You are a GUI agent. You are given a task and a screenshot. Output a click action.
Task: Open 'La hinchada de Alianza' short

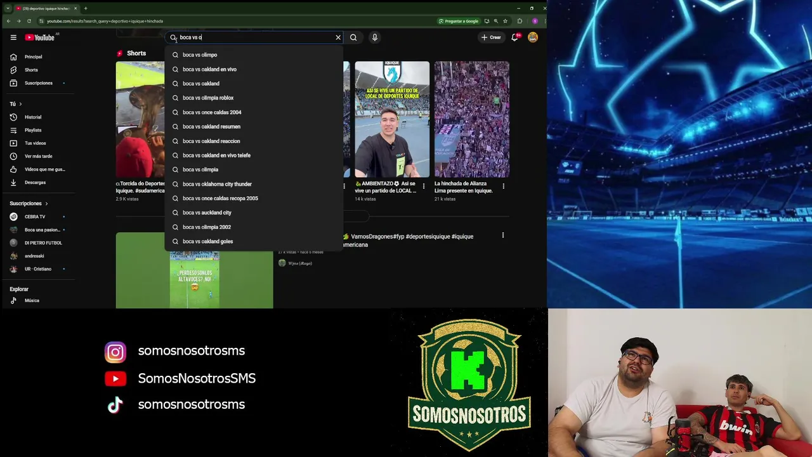click(471, 119)
